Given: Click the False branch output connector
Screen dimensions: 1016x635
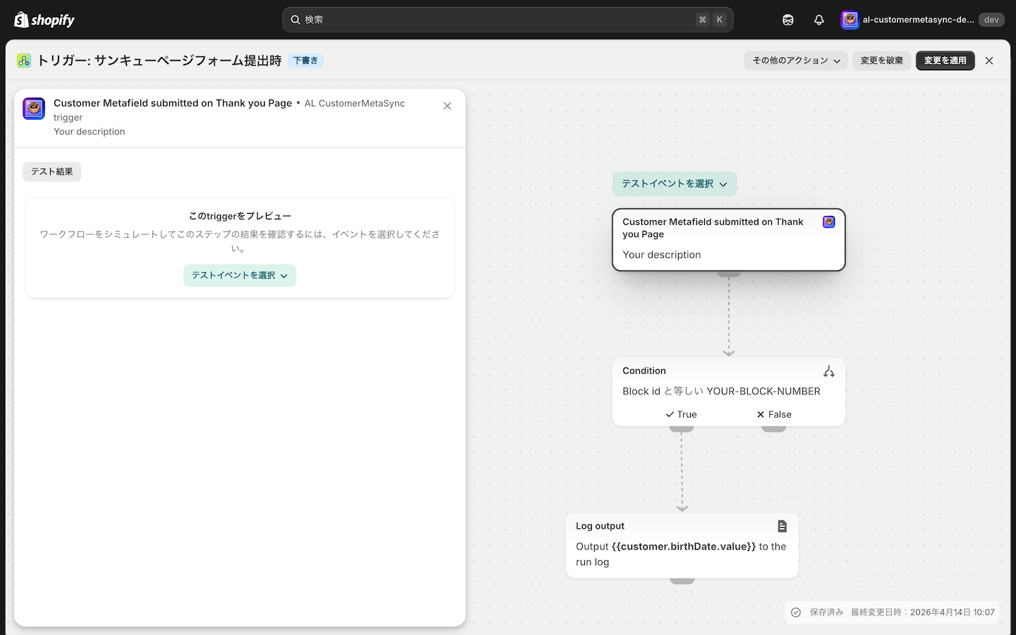Looking at the screenshot, I should click(774, 428).
